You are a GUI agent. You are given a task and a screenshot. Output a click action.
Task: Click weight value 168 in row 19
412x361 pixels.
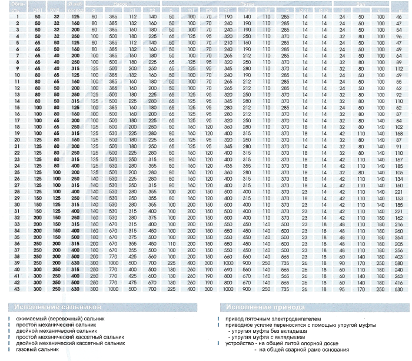pyautogui.click(x=399, y=134)
